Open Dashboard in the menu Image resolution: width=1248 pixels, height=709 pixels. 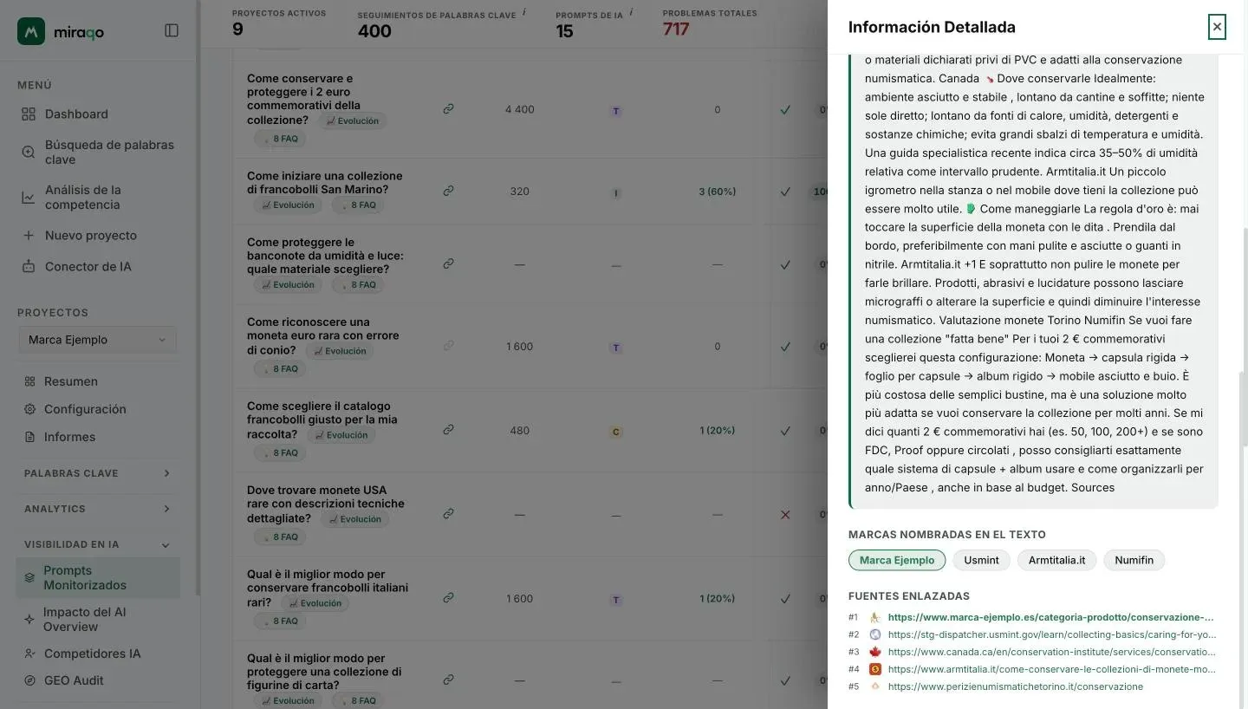(98, 114)
